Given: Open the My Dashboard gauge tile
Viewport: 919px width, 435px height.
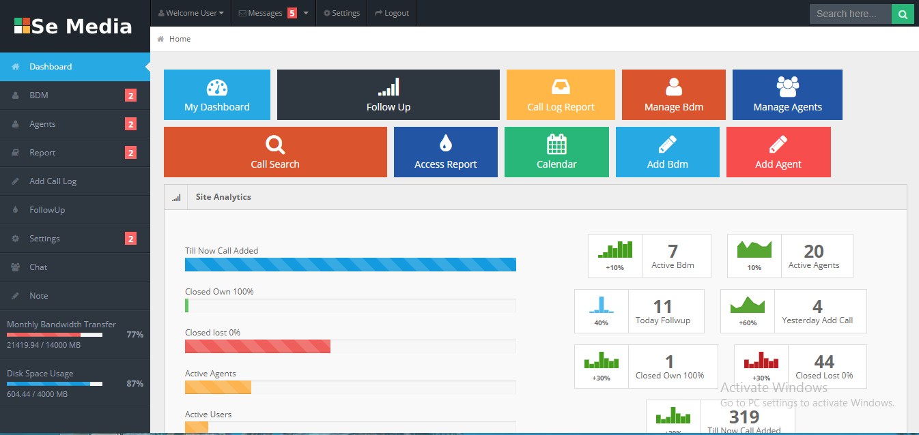Looking at the screenshot, I should (217, 95).
